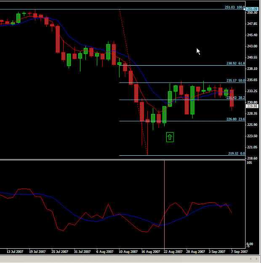This screenshot has width=261, height=263.
Task: Click the 13 Jul 2007 date label
Action: pyautogui.click(x=15, y=252)
